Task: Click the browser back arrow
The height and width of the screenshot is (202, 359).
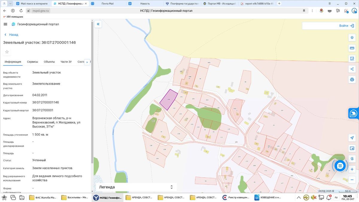Action: tap(4, 10)
